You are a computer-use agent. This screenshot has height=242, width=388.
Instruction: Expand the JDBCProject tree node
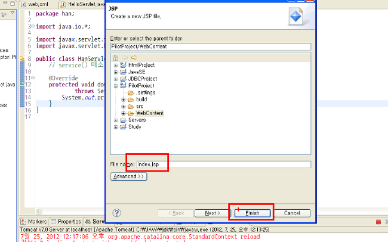(x=116, y=79)
